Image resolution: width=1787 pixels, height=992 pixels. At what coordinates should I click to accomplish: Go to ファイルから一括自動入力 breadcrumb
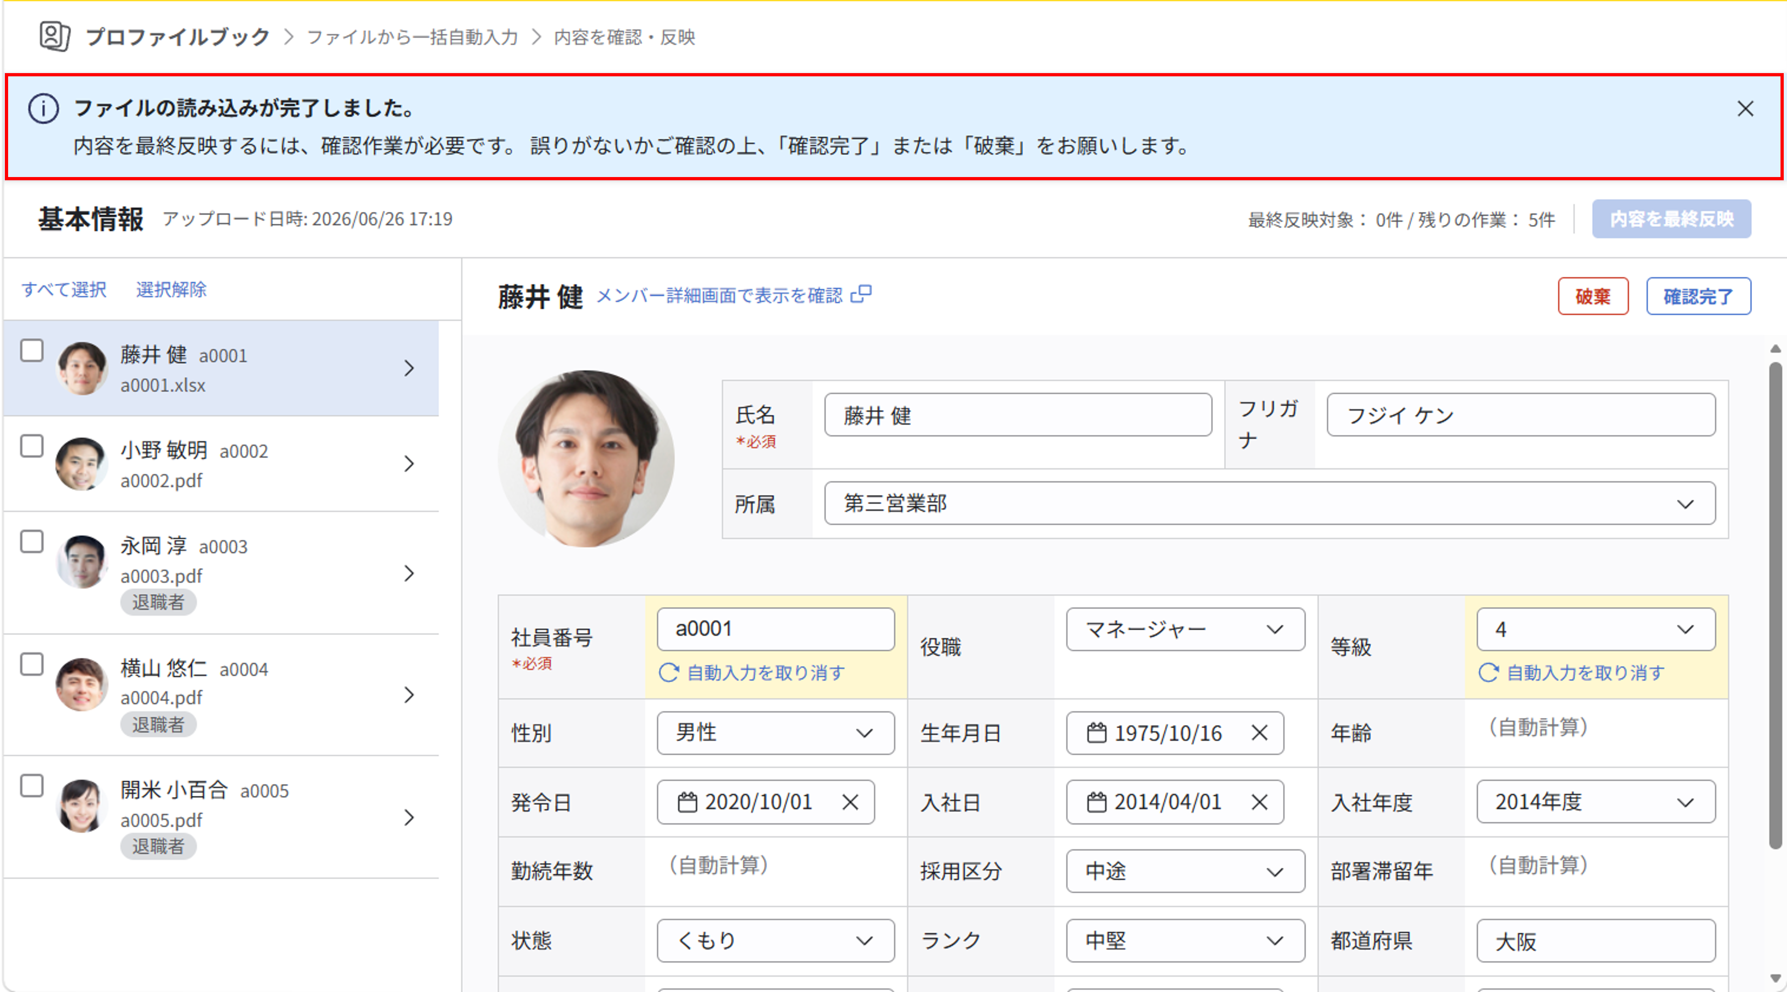tap(413, 37)
